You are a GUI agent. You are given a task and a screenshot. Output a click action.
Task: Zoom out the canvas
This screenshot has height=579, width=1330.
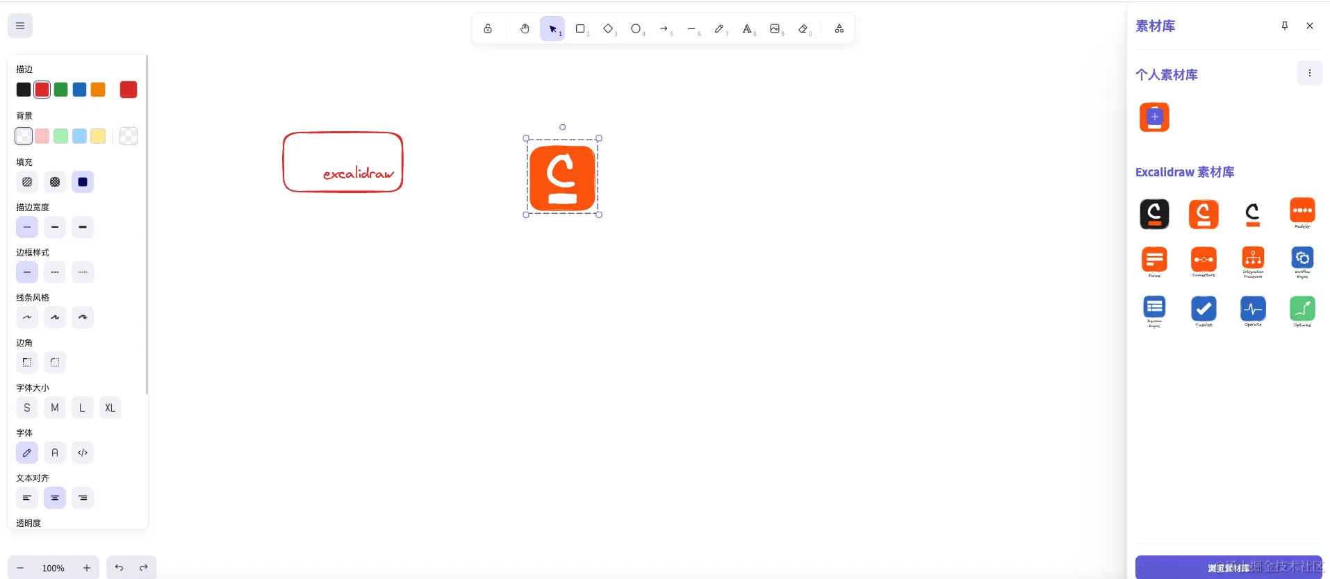pyautogui.click(x=20, y=568)
